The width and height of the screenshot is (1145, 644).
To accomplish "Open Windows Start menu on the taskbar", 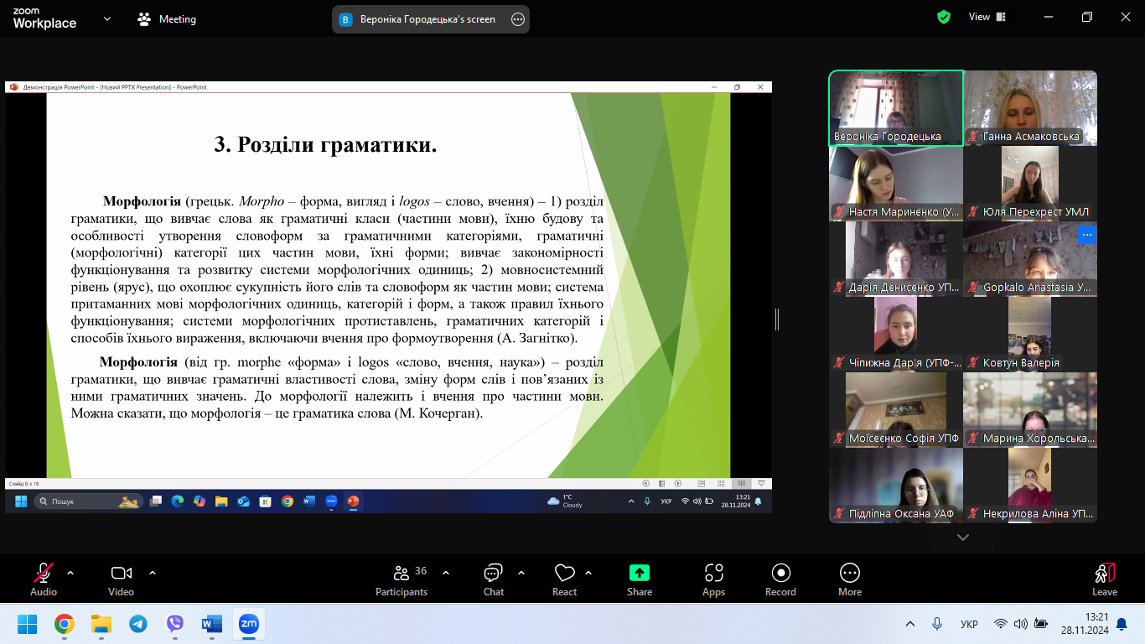I will tap(28, 624).
